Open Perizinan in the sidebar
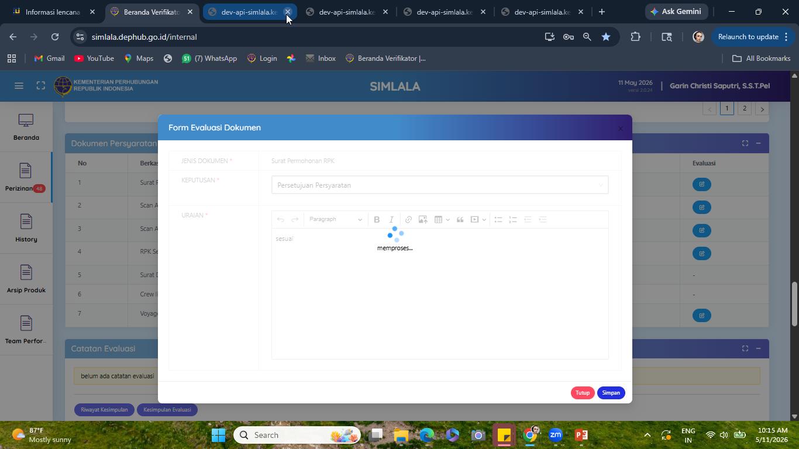The width and height of the screenshot is (799, 449). [x=25, y=178]
